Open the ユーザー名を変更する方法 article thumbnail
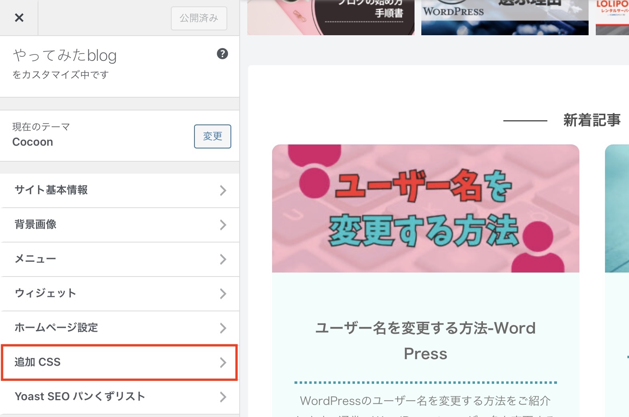 [x=425, y=208]
